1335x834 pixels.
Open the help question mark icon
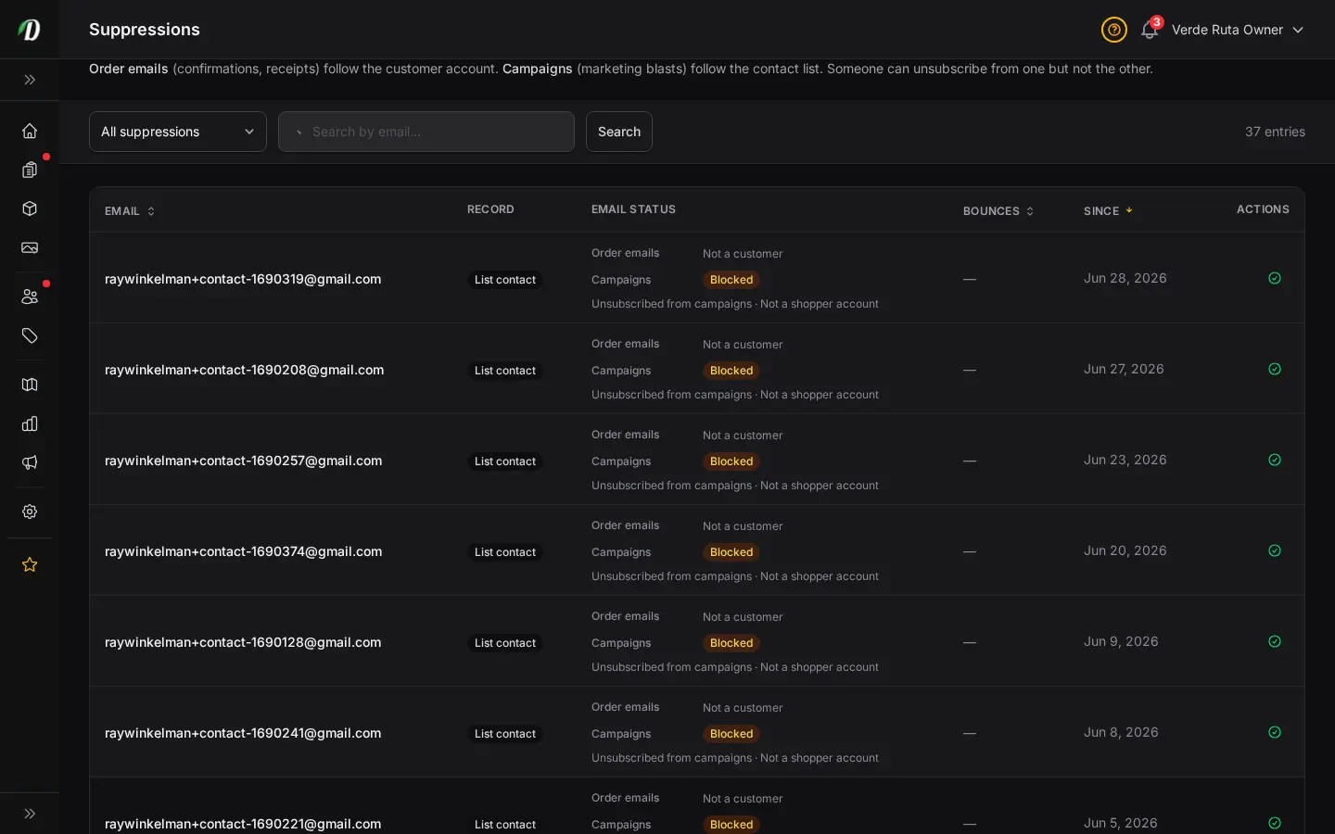pyautogui.click(x=1113, y=30)
